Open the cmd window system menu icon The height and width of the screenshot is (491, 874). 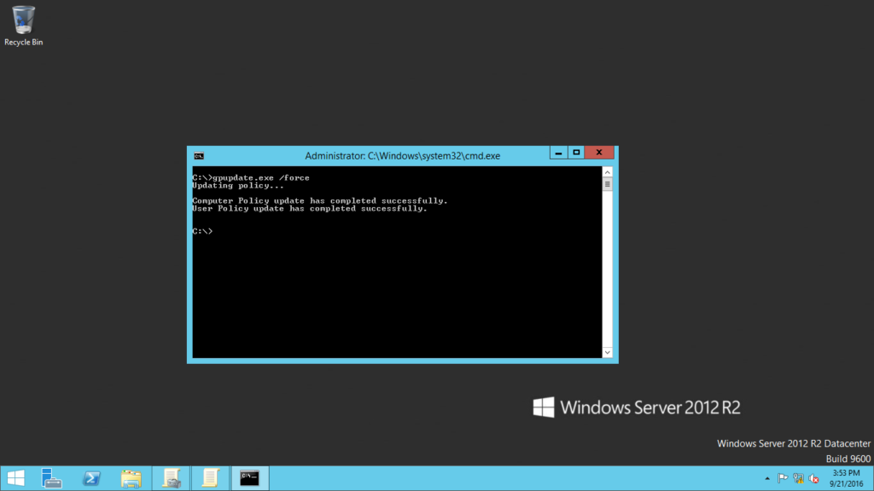(x=199, y=156)
